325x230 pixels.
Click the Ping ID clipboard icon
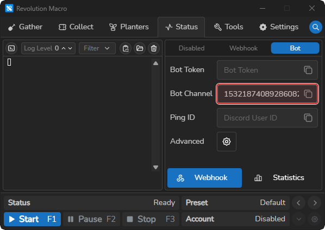click(x=308, y=118)
